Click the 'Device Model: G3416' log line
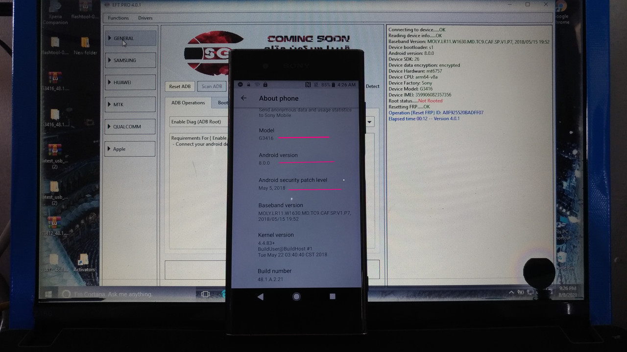 [411, 89]
